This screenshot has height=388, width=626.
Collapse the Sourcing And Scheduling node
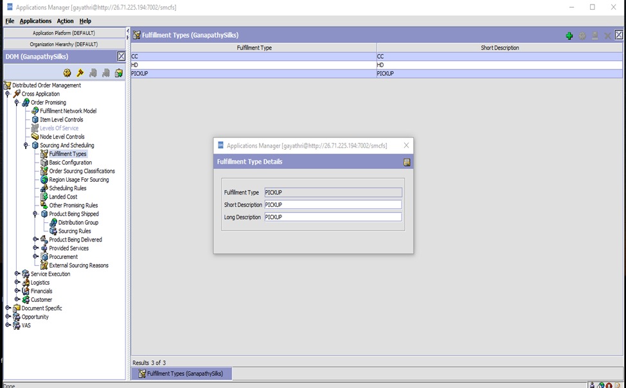[x=26, y=145]
